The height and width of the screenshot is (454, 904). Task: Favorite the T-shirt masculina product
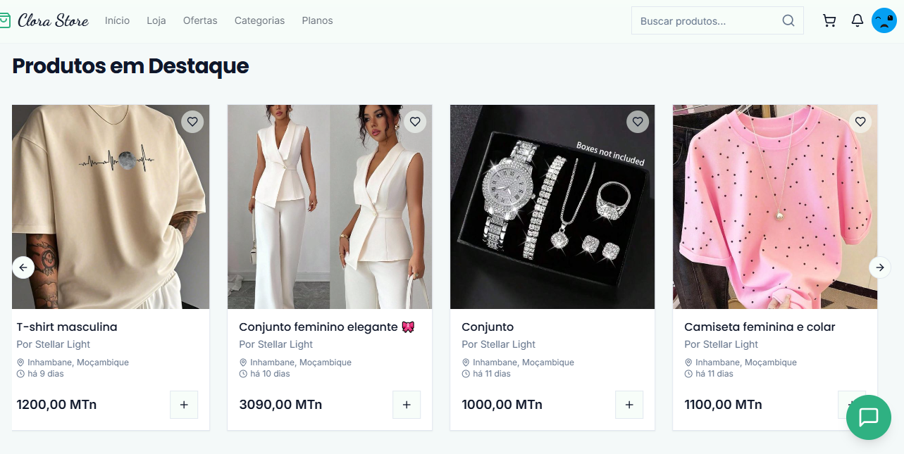[192, 121]
